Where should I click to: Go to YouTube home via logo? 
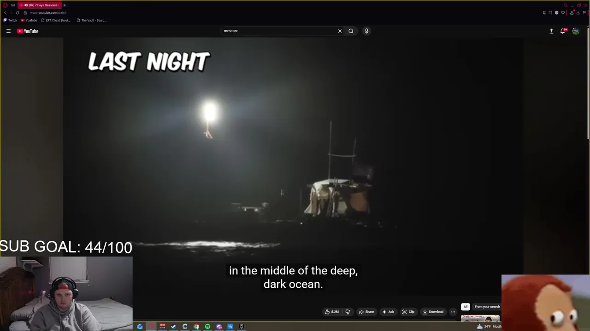tap(28, 31)
